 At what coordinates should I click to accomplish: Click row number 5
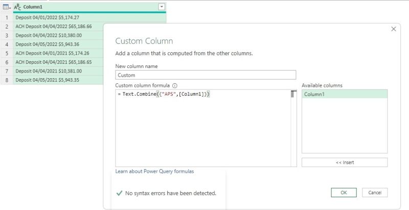7,53
